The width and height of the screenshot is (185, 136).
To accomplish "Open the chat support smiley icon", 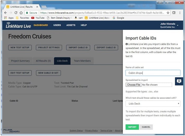I will click(179, 81).
